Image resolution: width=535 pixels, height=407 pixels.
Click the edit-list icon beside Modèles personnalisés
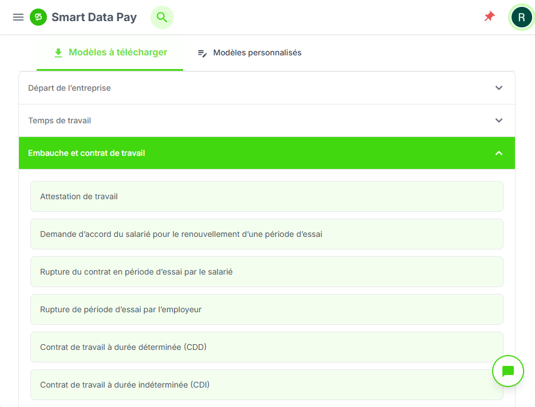202,53
